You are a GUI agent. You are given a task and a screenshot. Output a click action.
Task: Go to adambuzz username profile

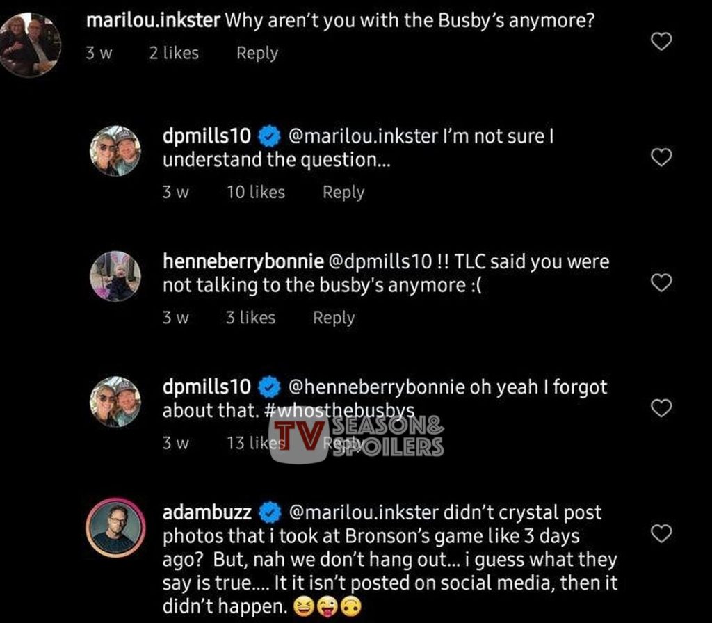(206, 512)
